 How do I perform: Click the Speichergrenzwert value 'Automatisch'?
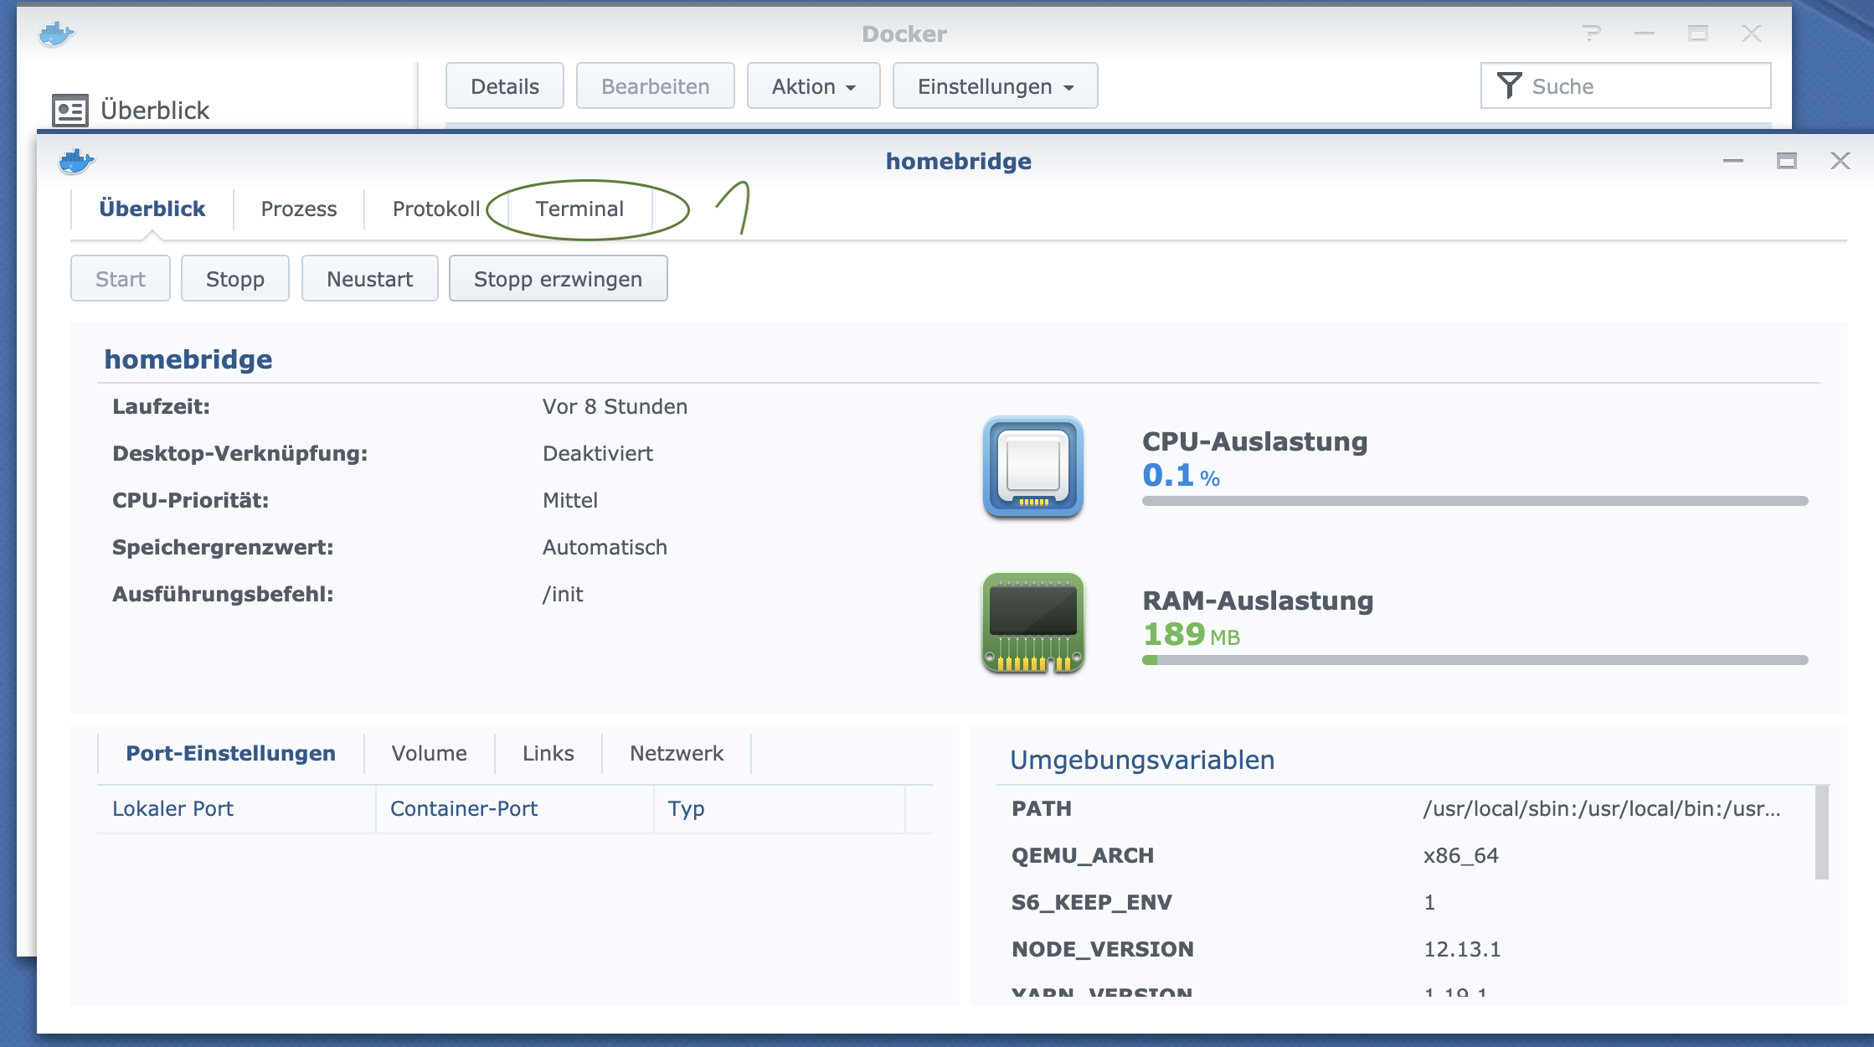pos(605,548)
